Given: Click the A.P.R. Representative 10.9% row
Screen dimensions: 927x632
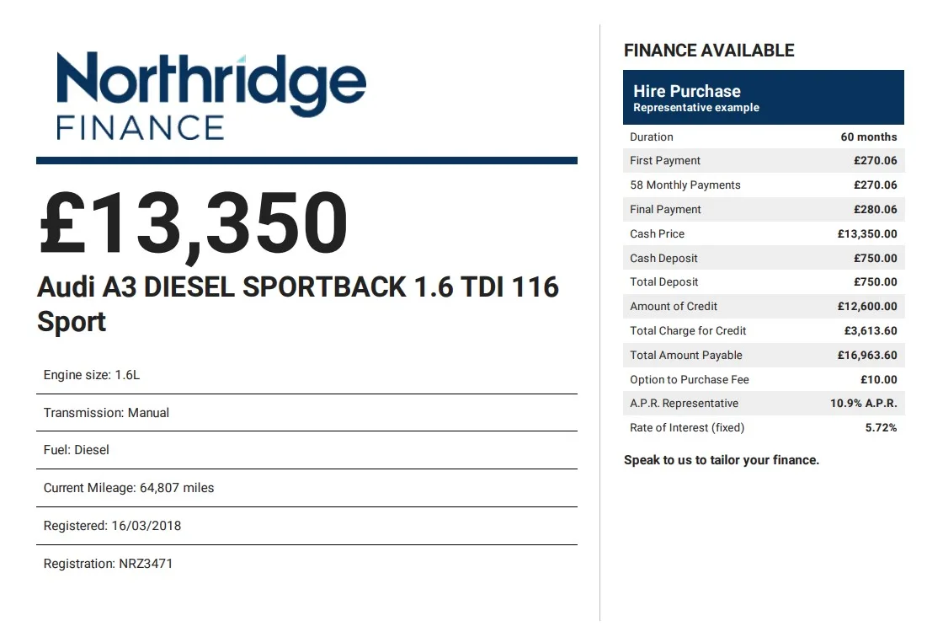Looking at the screenshot, I should 763,404.
